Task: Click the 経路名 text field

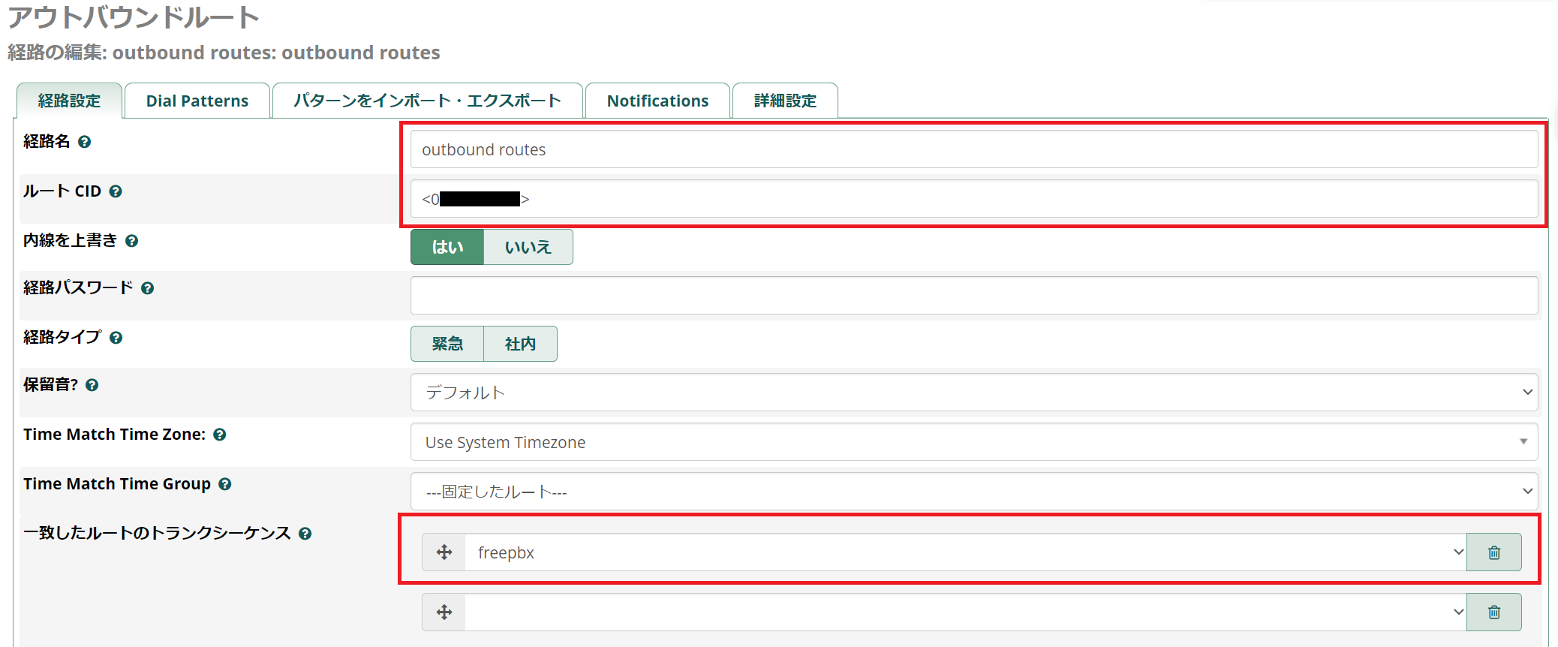Action: point(973,149)
